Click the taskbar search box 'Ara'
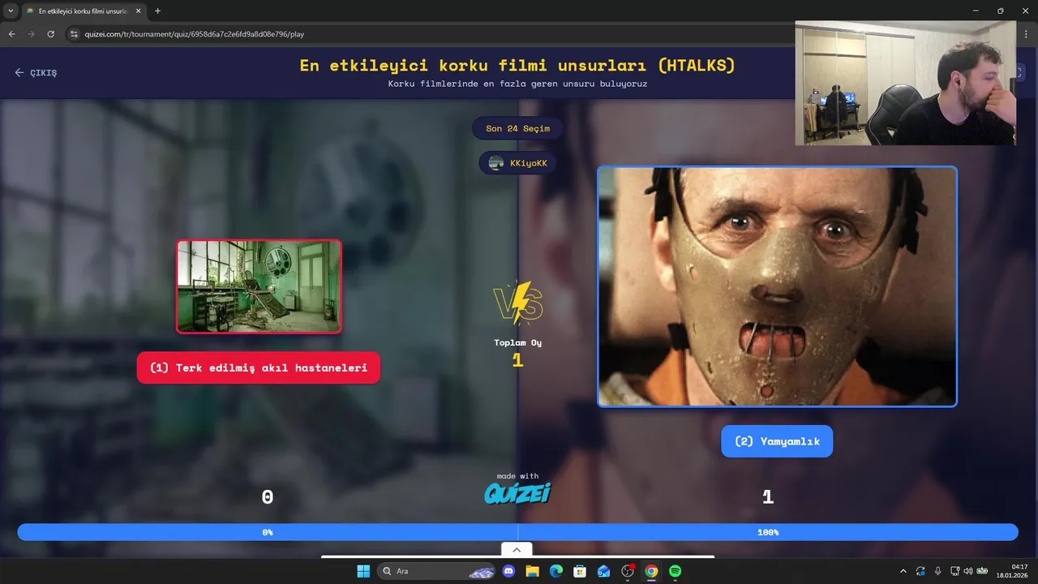 438,571
